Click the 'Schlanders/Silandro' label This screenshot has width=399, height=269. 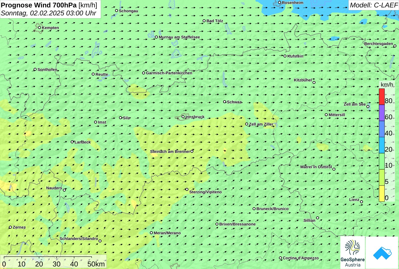pos(79,239)
